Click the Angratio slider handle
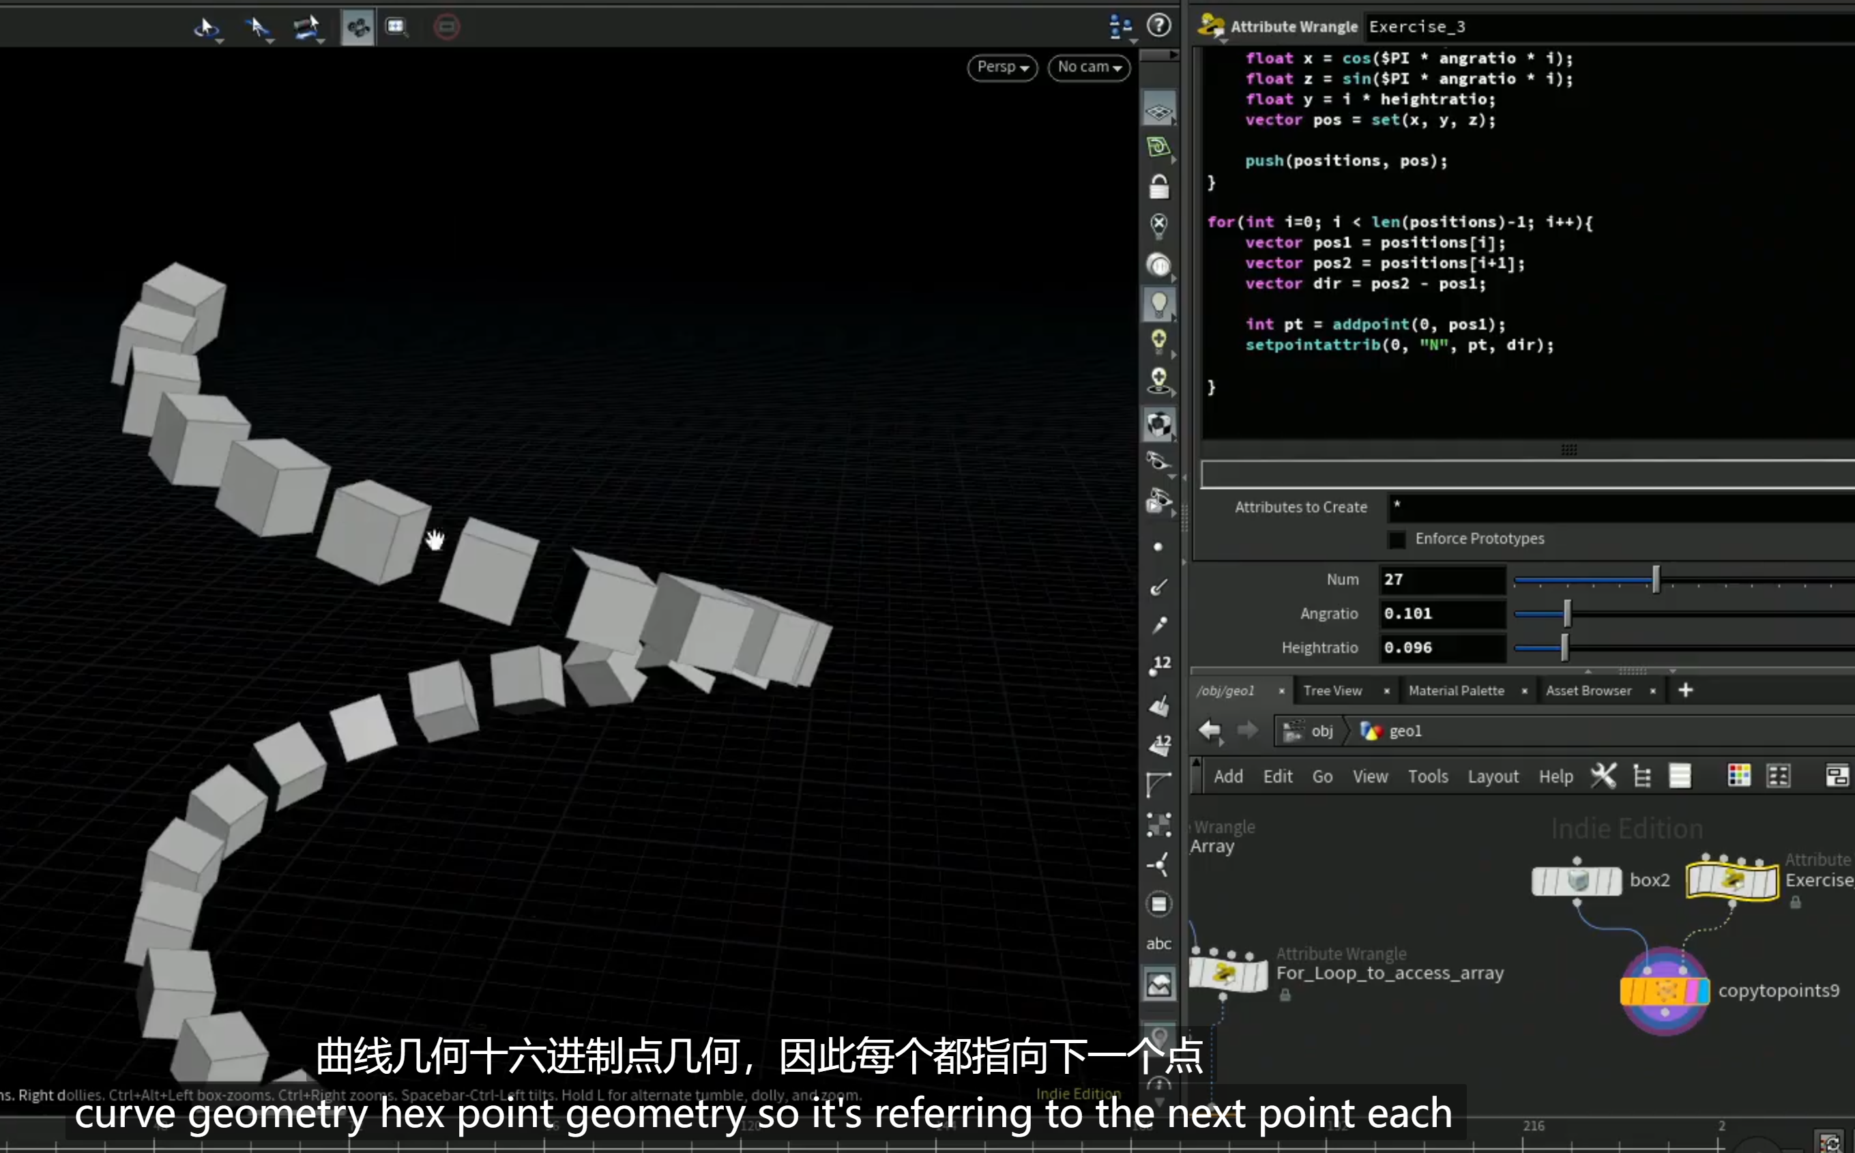The image size is (1855, 1153). 1567,614
